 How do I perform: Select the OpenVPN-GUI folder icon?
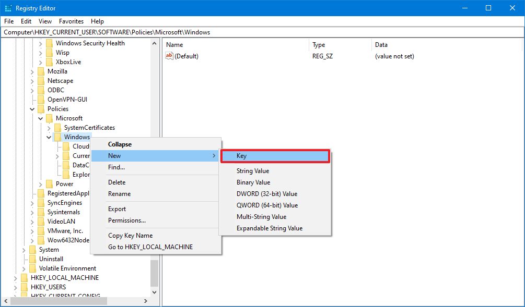41,100
